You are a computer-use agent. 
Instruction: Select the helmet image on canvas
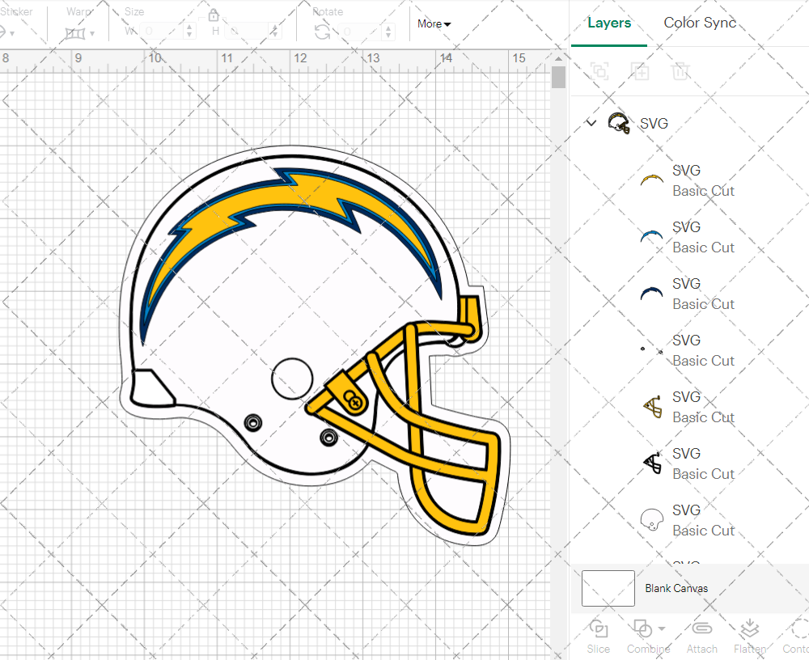(314, 345)
